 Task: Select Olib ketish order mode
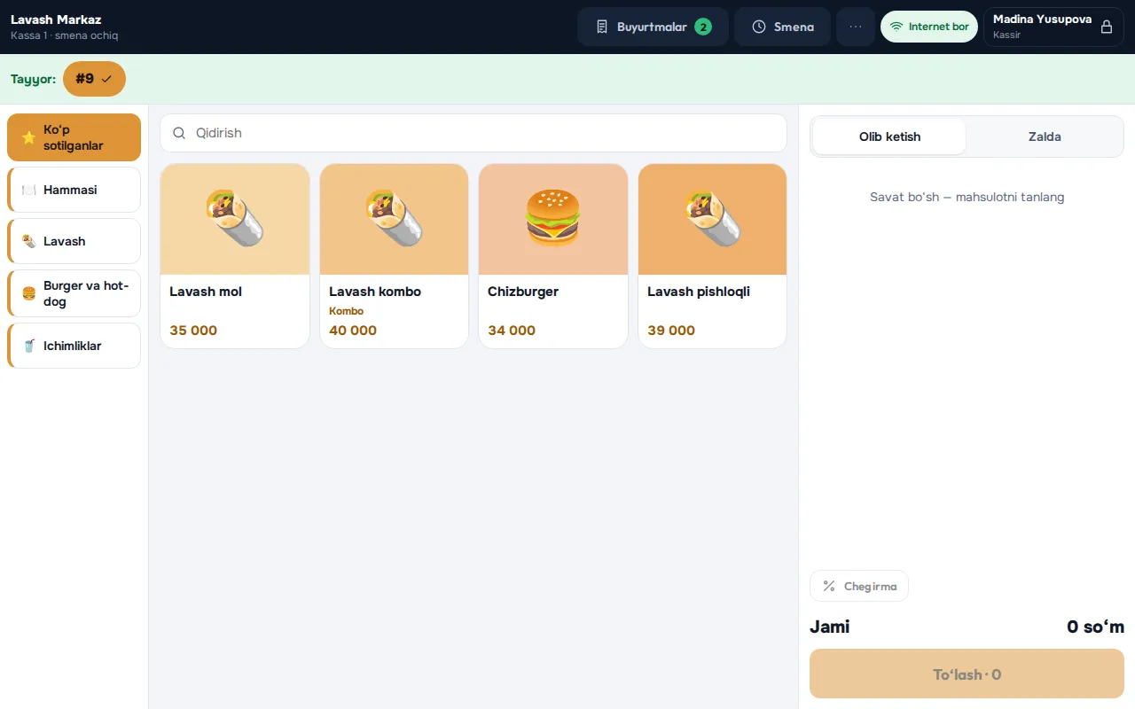click(889, 136)
